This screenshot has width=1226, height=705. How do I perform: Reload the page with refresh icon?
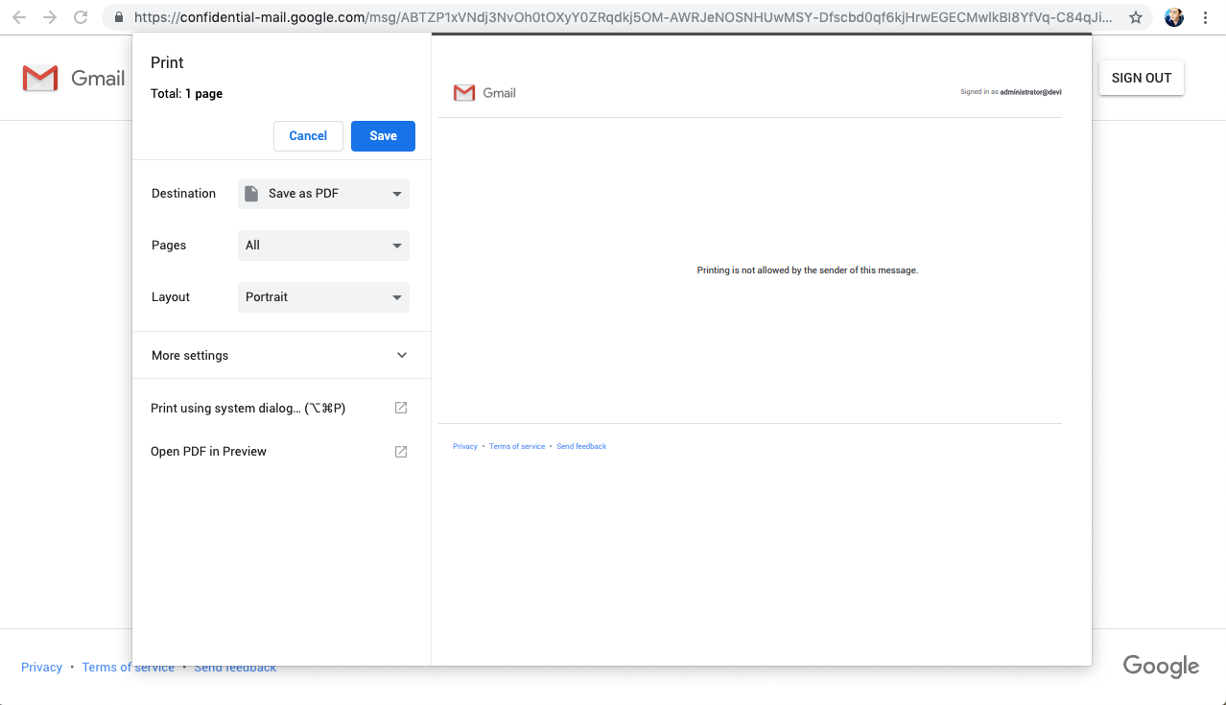coord(82,17)
